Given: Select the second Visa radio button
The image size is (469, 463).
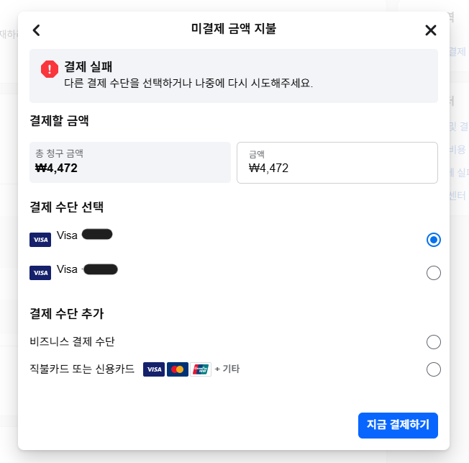Looking at the screenshot, I should point(434,273).
